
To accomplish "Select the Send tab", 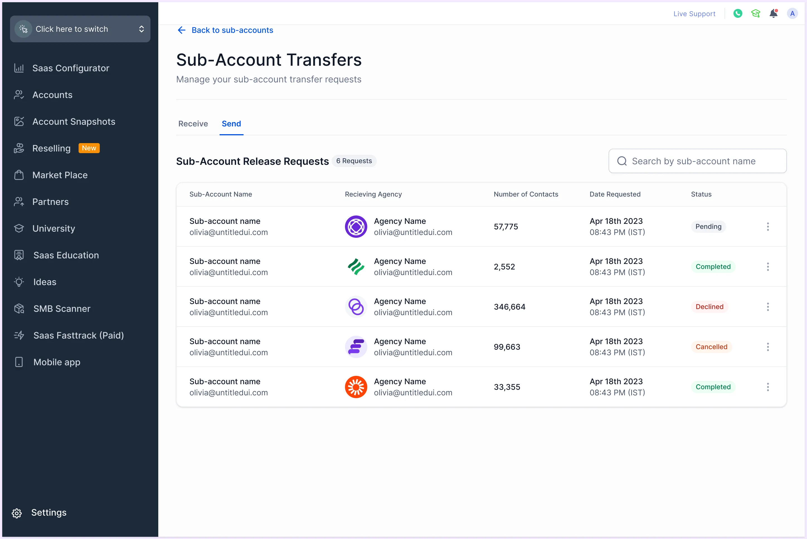I will tap(231, 124).
